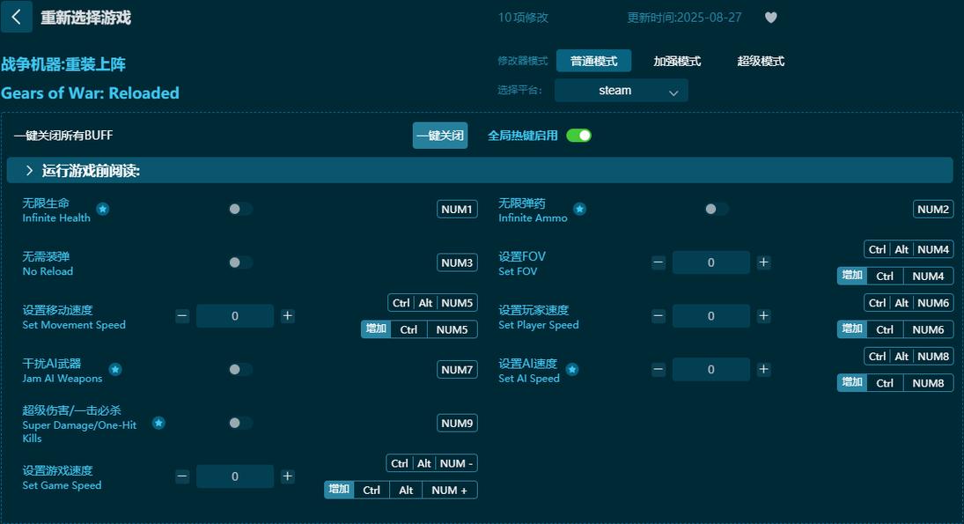Image resolution: width=964 pixels, height=524 pixels.
Task: Click star icon beside Infinite Ammo
Action: point(579,209)
